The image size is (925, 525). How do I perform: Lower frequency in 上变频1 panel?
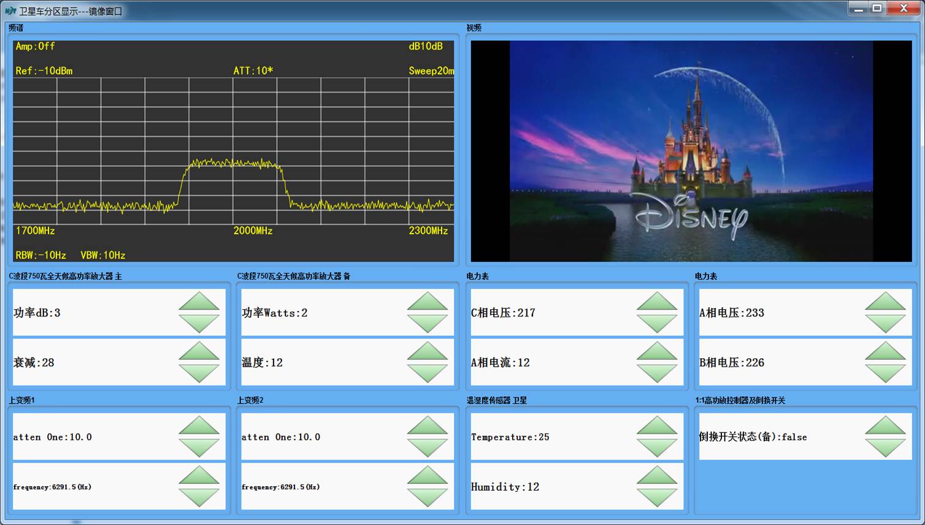pos(199,497)
